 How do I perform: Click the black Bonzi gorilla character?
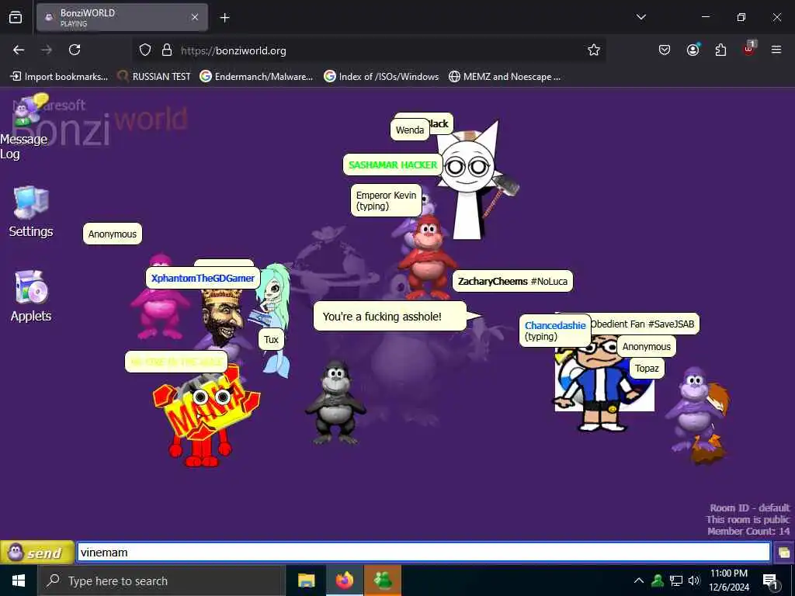coord(335,403)
